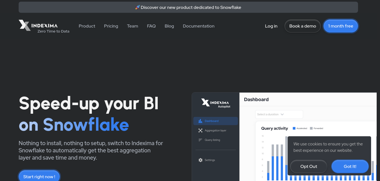Click the Book a demo button
Screen dimensions: 380x181
click(303, 26)
